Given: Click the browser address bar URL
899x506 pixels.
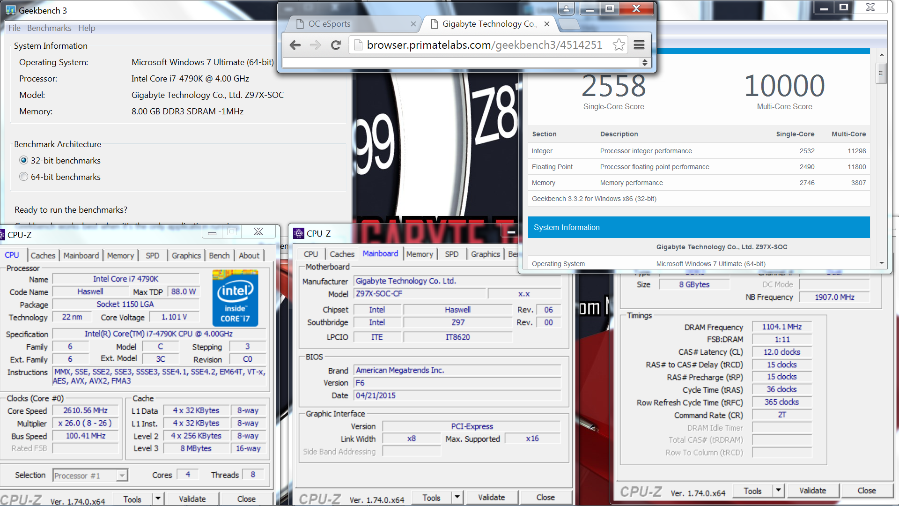Looking at the screenshot, I should coord(485,45).
